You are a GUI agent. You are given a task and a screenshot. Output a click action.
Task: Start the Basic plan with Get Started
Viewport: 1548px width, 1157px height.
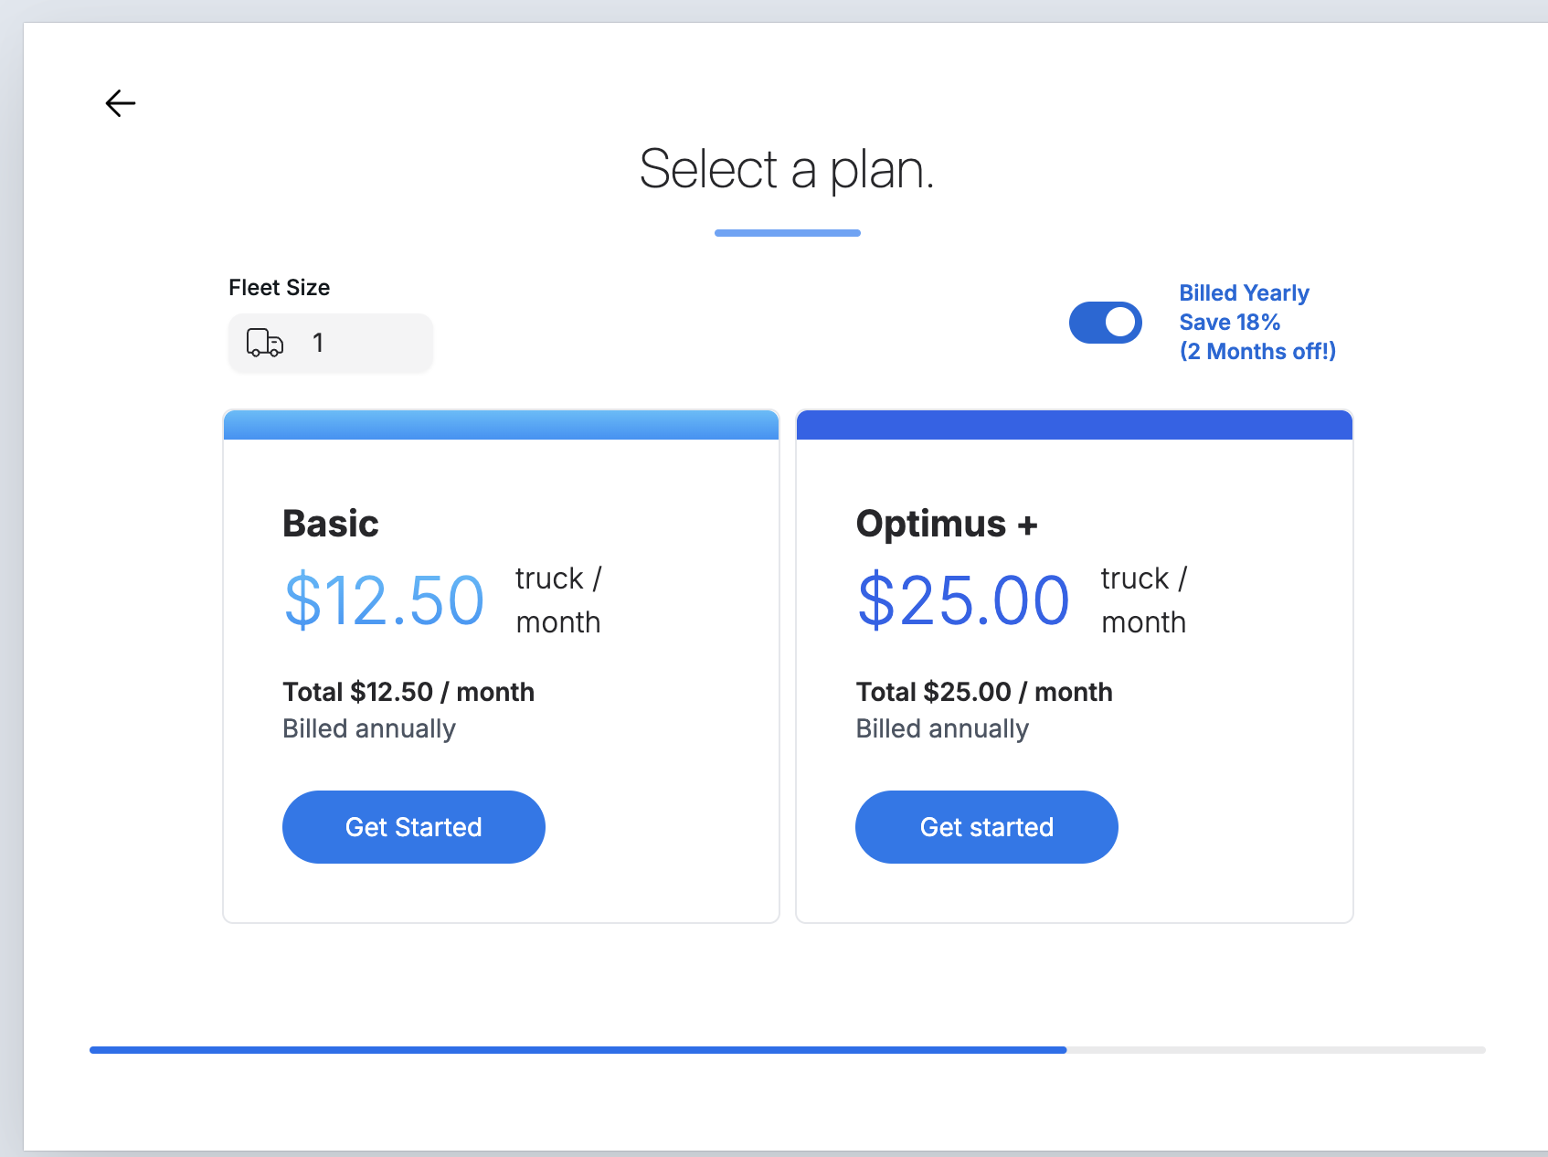[x=414, y=827]
